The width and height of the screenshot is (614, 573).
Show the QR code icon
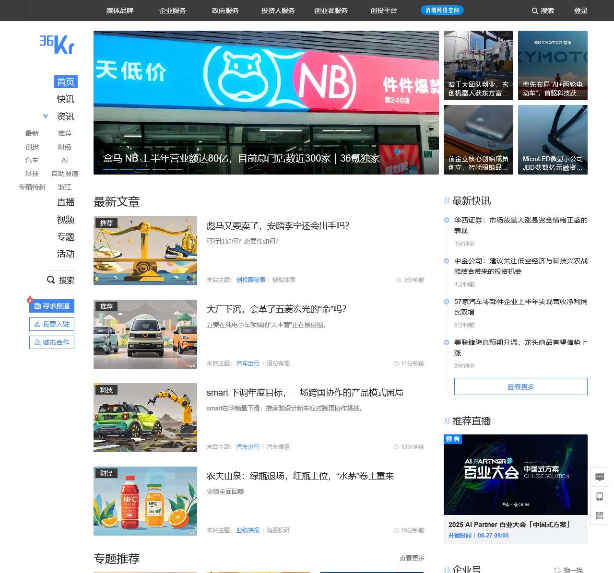click(600, 515)
